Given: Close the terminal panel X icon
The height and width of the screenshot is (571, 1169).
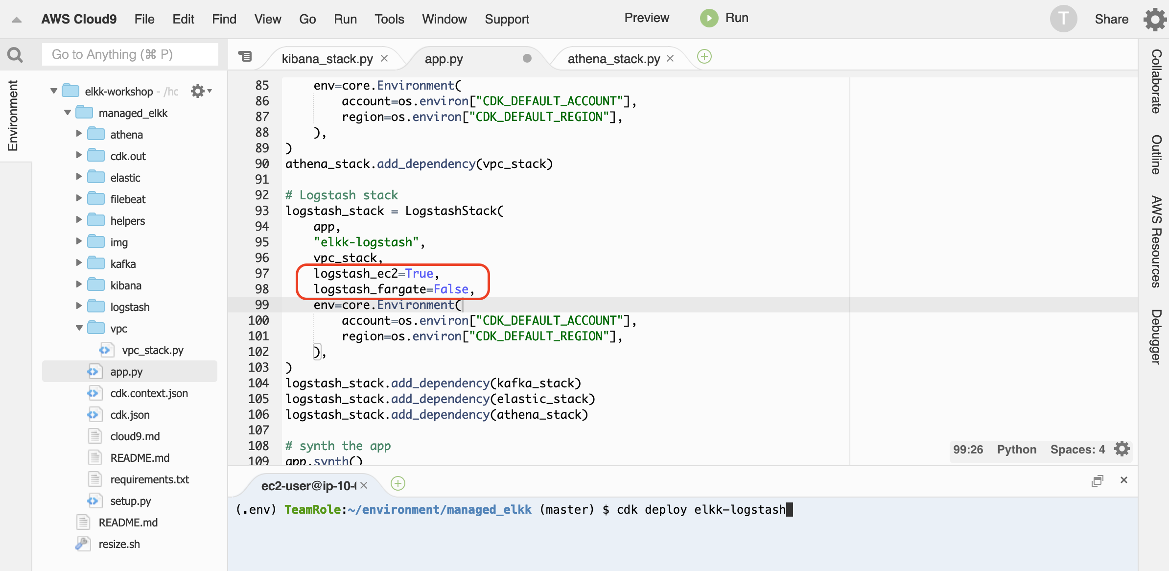Looking at the screenshot, I should pyautogui.click(x=1124, y=480).
